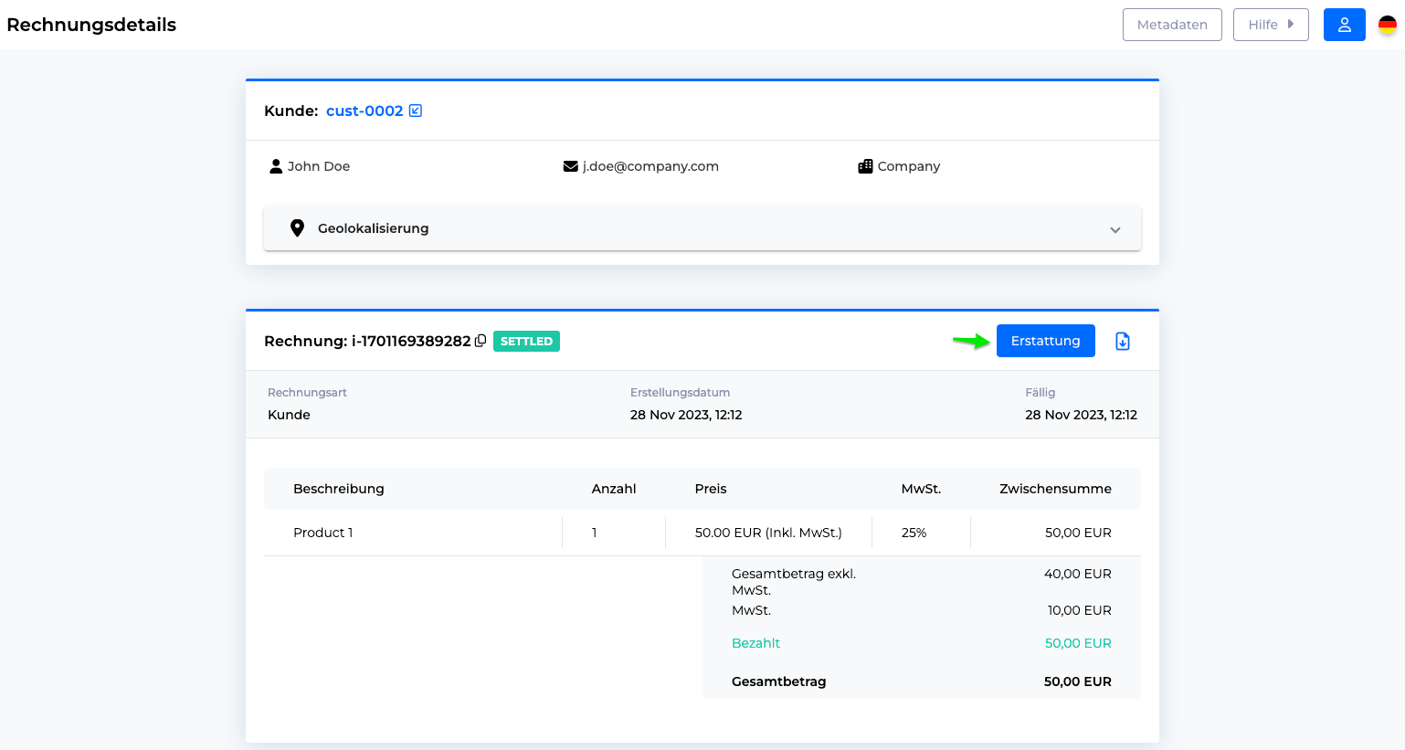The image size is (1405, 750).
Task: Click the bold 50,00 EUR total amount
Action: [x=1078, y=681]
